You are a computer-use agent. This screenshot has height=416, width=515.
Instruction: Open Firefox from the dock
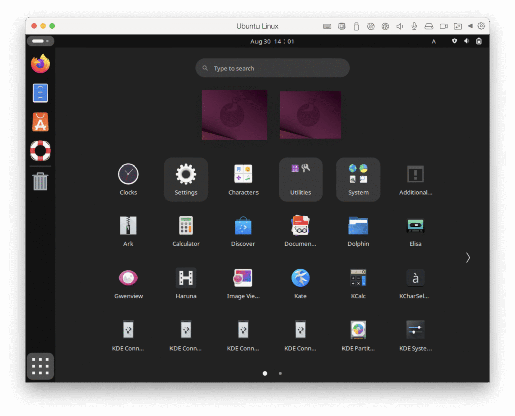[x=40, y=64]
